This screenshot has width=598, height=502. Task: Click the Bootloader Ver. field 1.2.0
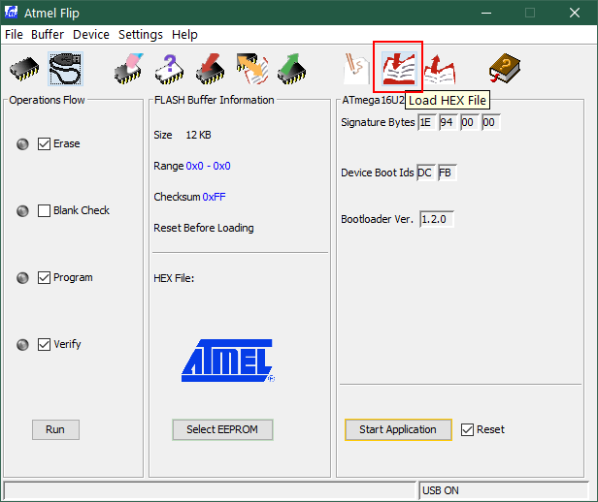(436, 219)
